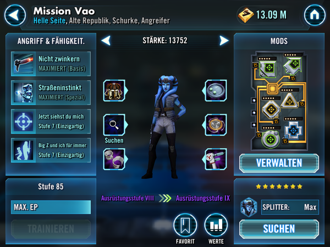This screenshot has height=247, width=330.
Task: Open the home screen icon
Action: [x=315, y=15]
